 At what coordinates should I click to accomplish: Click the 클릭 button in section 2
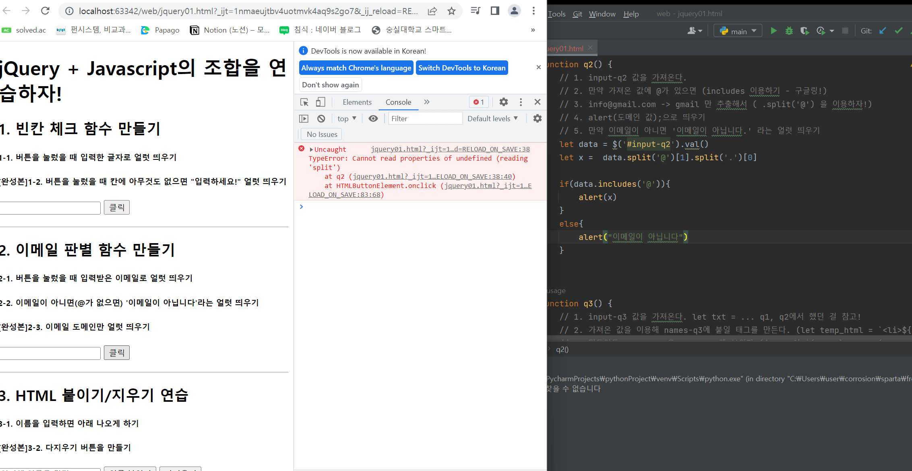point(117,353)
